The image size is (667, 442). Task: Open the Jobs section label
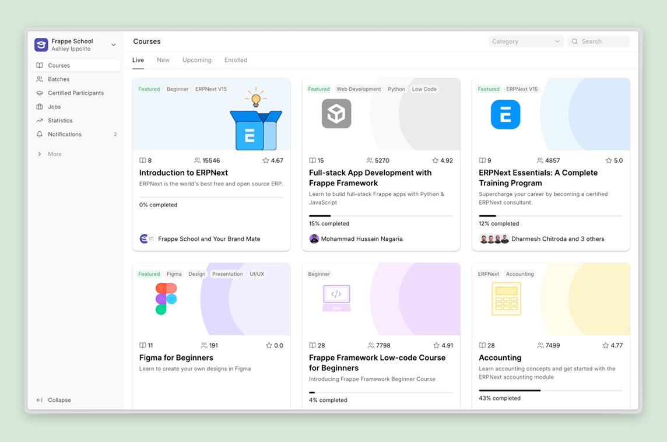tap(54, 106)
